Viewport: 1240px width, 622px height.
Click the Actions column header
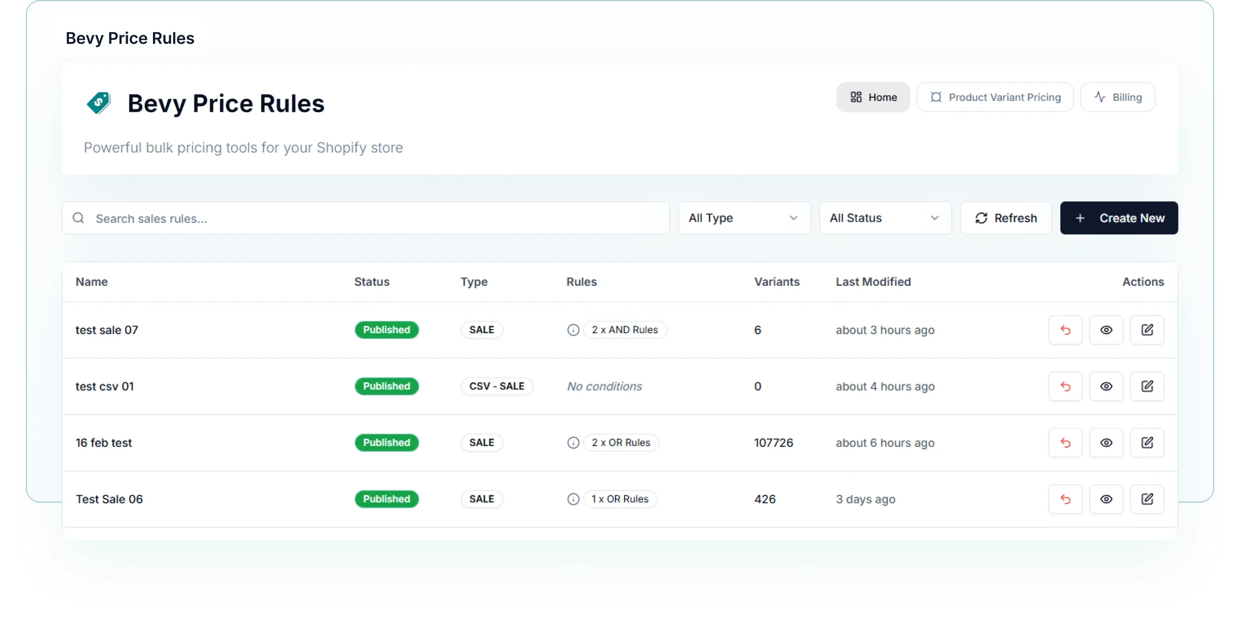tap(1143, 282)
